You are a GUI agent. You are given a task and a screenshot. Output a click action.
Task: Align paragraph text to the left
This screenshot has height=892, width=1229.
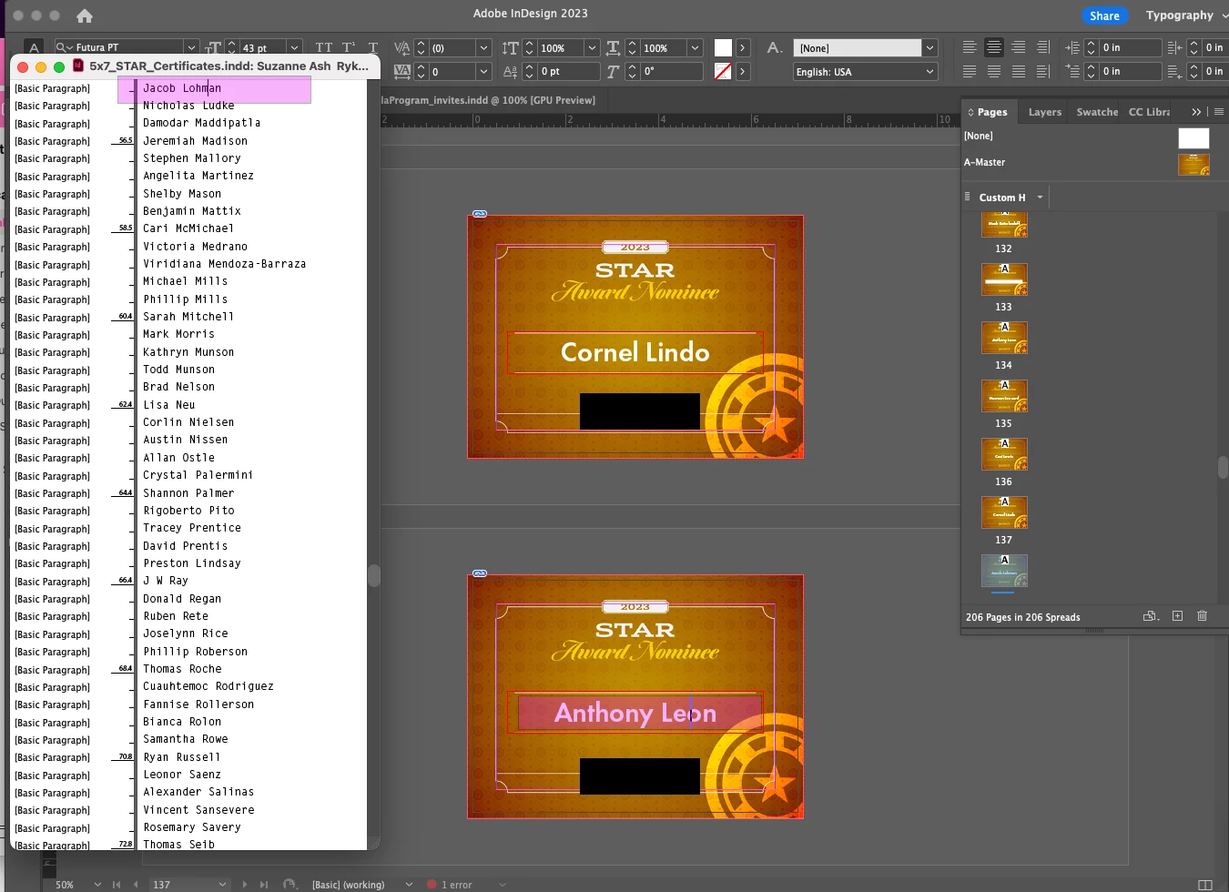pyautogui.click(x=970, y=47)
